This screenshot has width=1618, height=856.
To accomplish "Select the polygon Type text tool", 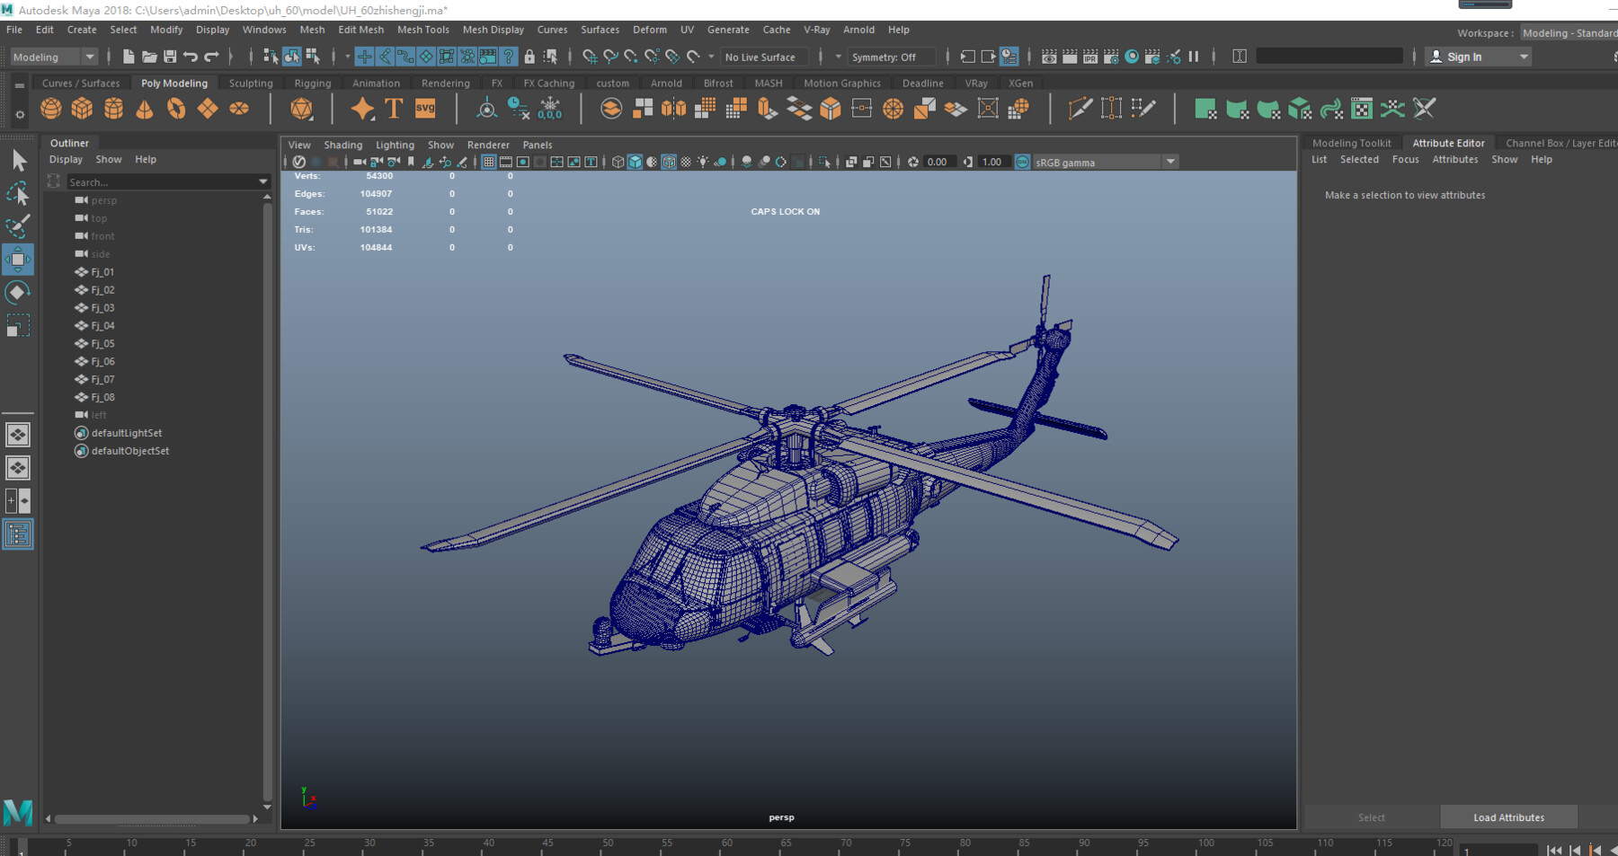I will (394, 110).
